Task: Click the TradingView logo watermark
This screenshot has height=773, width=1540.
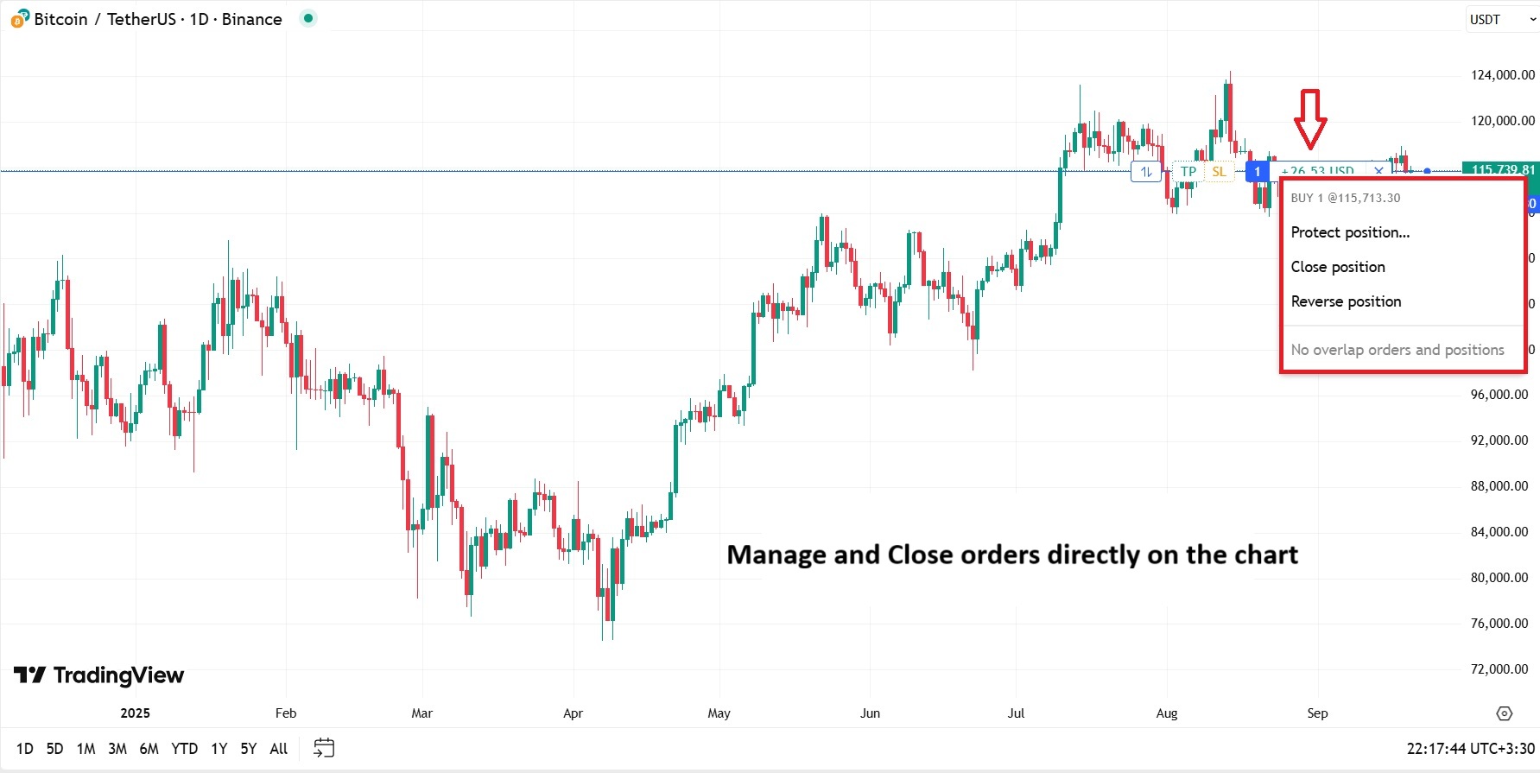Action: pos(98,675)
